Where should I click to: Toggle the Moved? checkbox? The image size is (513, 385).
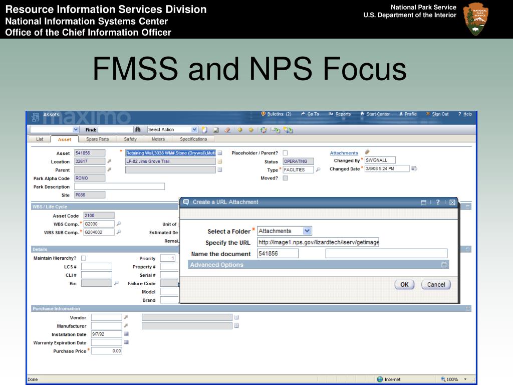click(x=285, y=178)
